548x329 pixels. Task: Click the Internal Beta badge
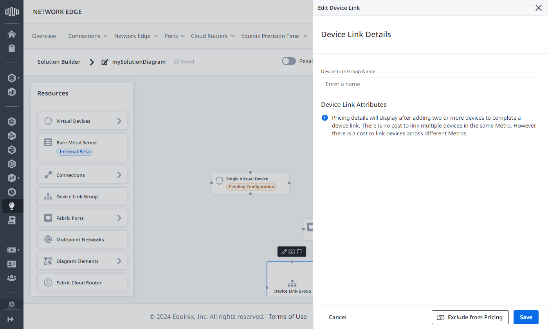74,152
